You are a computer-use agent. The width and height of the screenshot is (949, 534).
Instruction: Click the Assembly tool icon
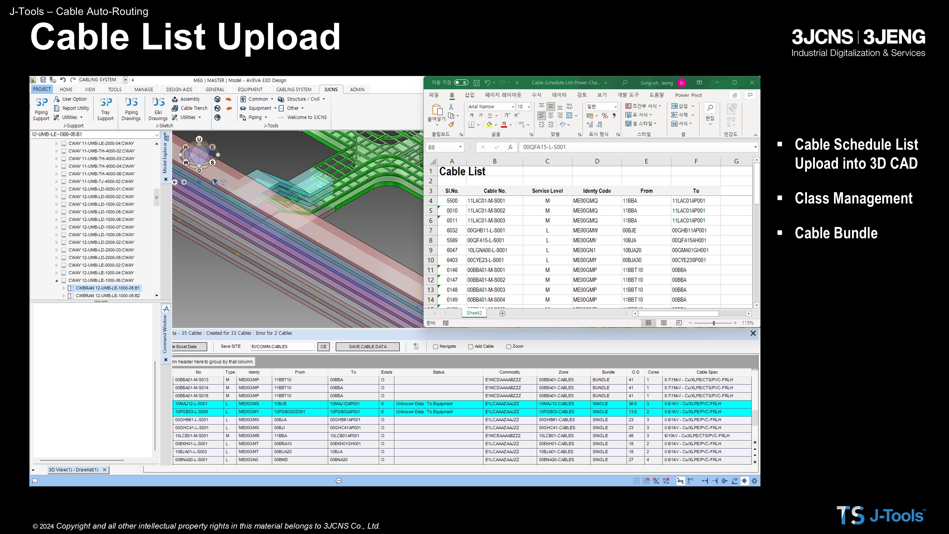pos(175,99)
